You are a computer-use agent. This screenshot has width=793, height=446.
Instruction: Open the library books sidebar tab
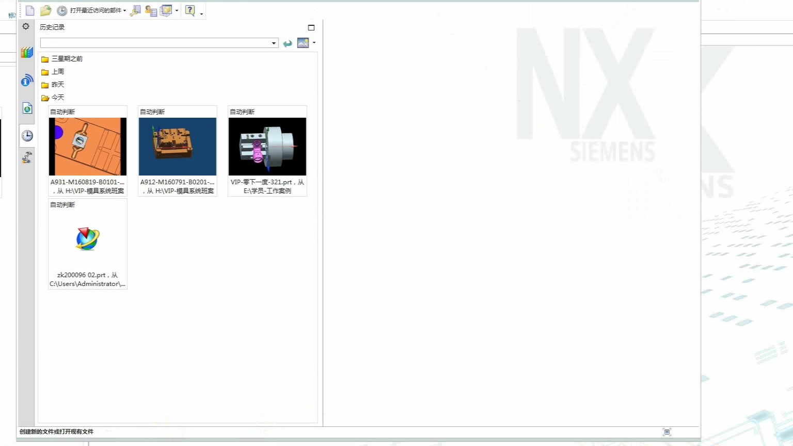27,52
